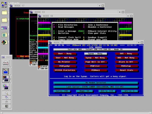This screenshot has height=114, width=152.
Task: Choose 'DOS - Busy' option
Action: pos(126,53)
